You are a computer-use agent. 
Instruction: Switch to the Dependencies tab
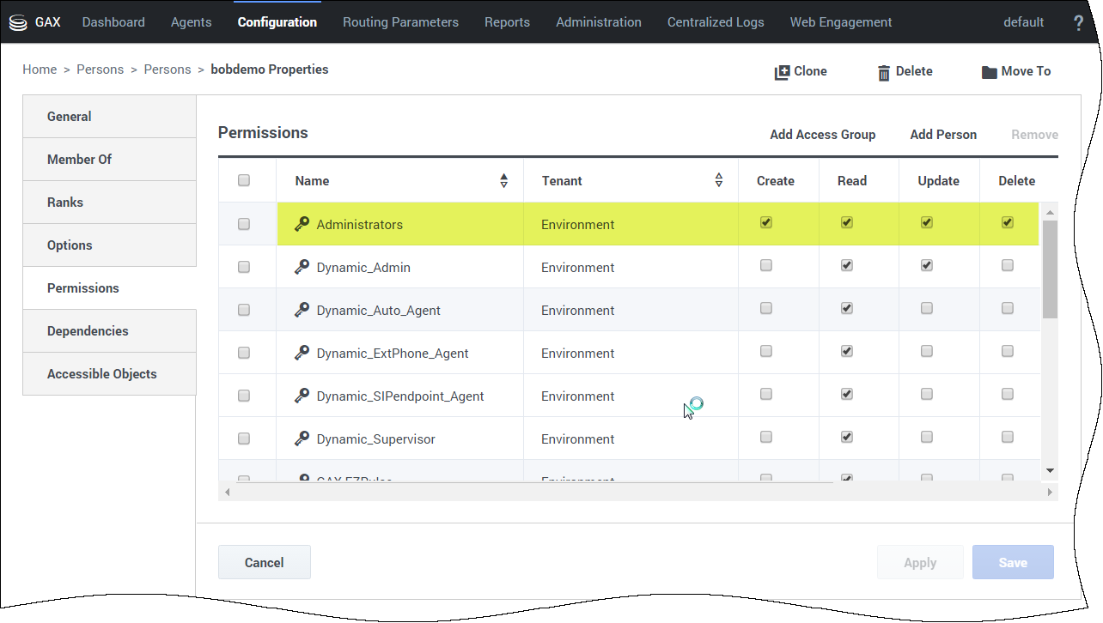pyautogui.click(x=109, y=331)
